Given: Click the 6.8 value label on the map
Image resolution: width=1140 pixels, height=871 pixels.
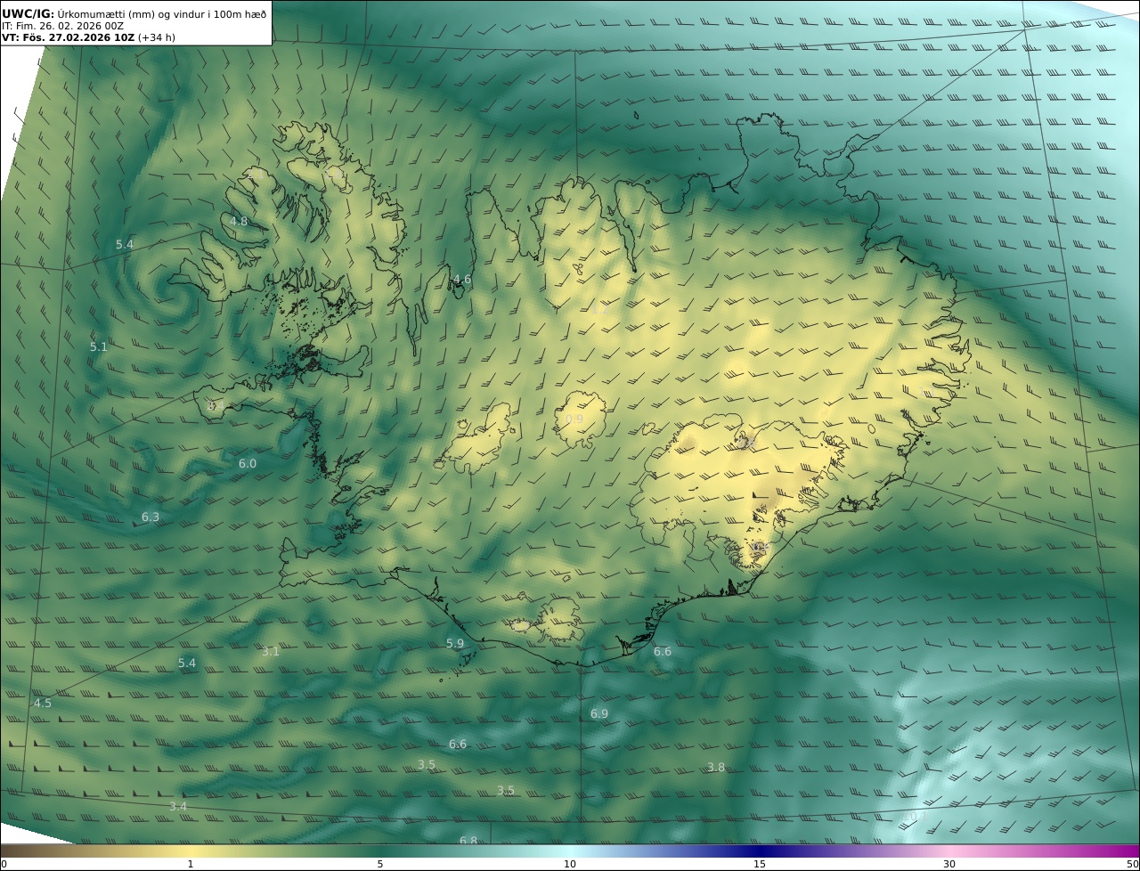Looking at the screenshot, I should click(x=468, y=840).
